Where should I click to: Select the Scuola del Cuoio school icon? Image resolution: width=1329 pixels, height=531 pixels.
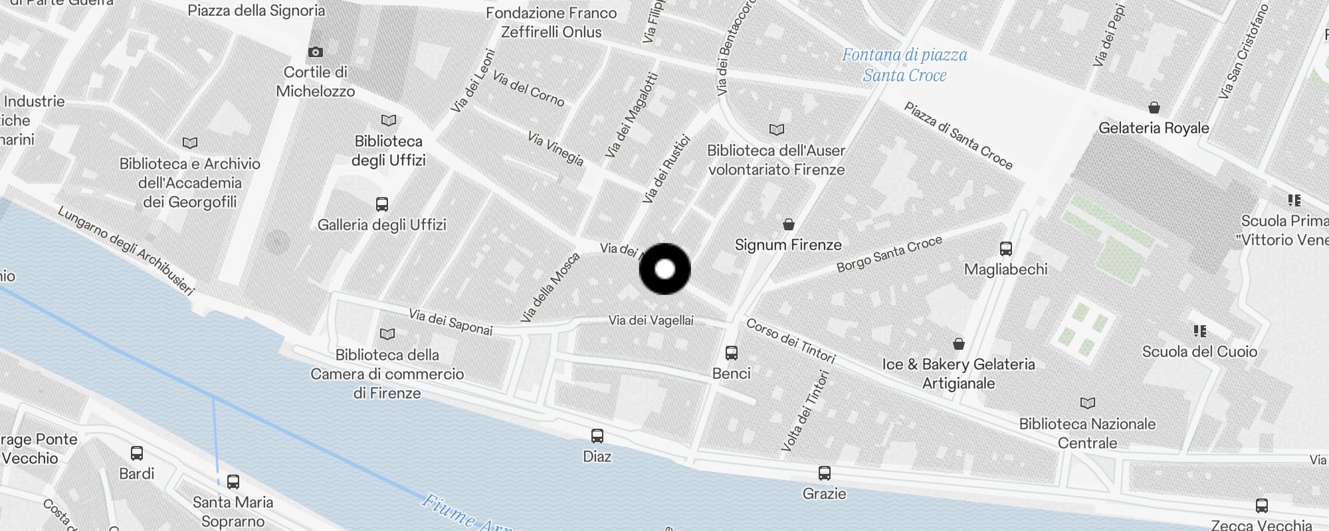coord(1200,331)
